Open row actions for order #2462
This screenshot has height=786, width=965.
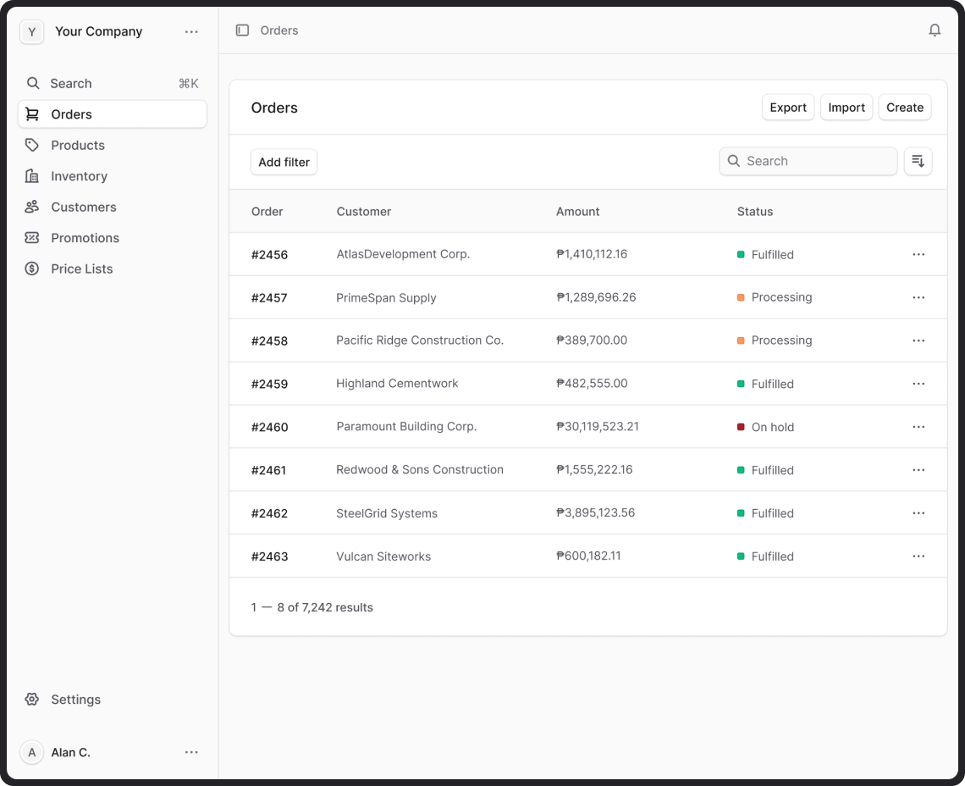click(918, 513)
